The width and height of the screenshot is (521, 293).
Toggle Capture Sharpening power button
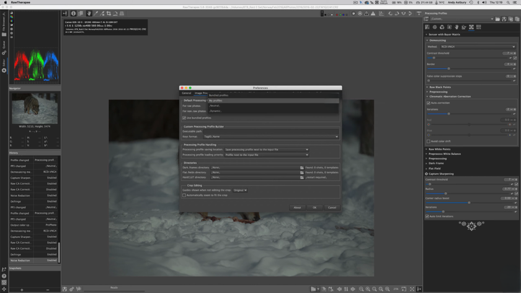[x=426, y=174]
